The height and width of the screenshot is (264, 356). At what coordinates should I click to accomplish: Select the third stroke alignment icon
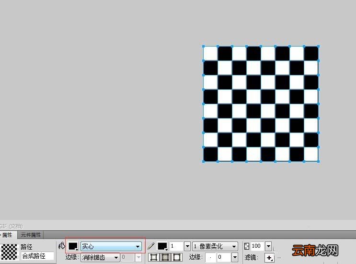coord(177,257)
